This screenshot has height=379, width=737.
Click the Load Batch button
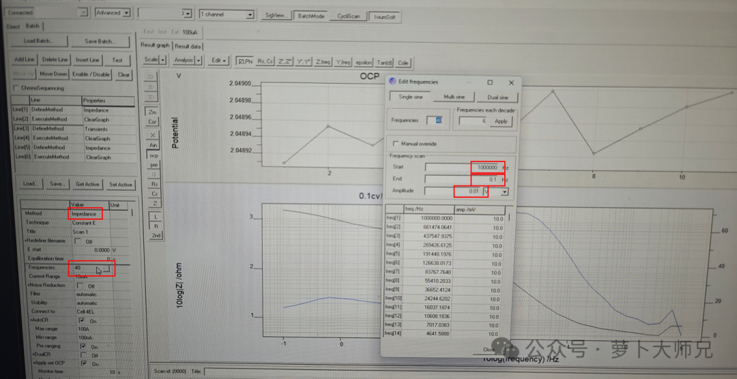click(38, 41)
